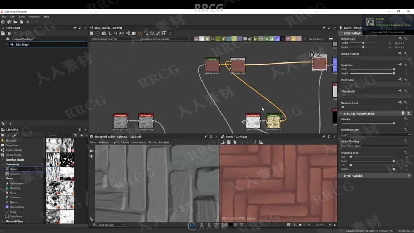Click the refresh icon in Explorer panel
The height and width of the screenshot is (233, 414).
pyautogui.click(x=9, y=33)
